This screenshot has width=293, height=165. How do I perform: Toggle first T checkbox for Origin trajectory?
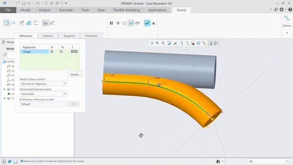coord(72,51)
